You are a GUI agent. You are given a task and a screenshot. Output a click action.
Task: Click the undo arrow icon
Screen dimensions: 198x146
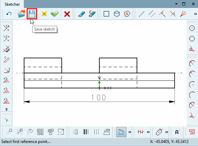[9, 14]
